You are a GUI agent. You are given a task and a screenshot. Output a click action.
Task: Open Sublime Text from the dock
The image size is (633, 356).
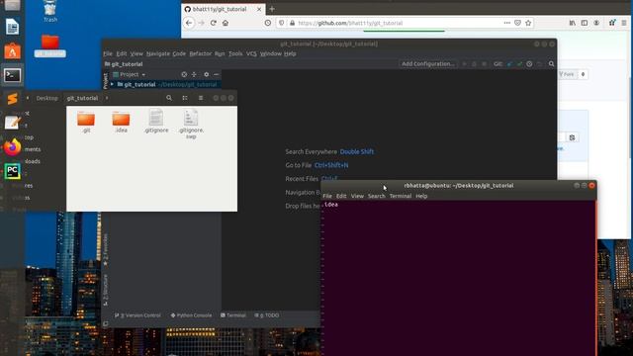click(x=12, y=99)
